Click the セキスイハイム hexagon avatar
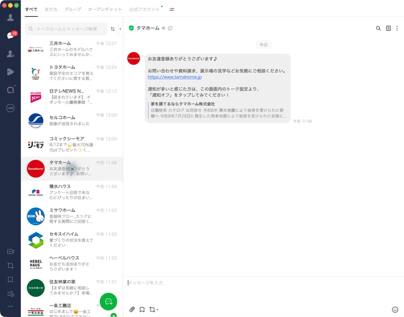 36,240
